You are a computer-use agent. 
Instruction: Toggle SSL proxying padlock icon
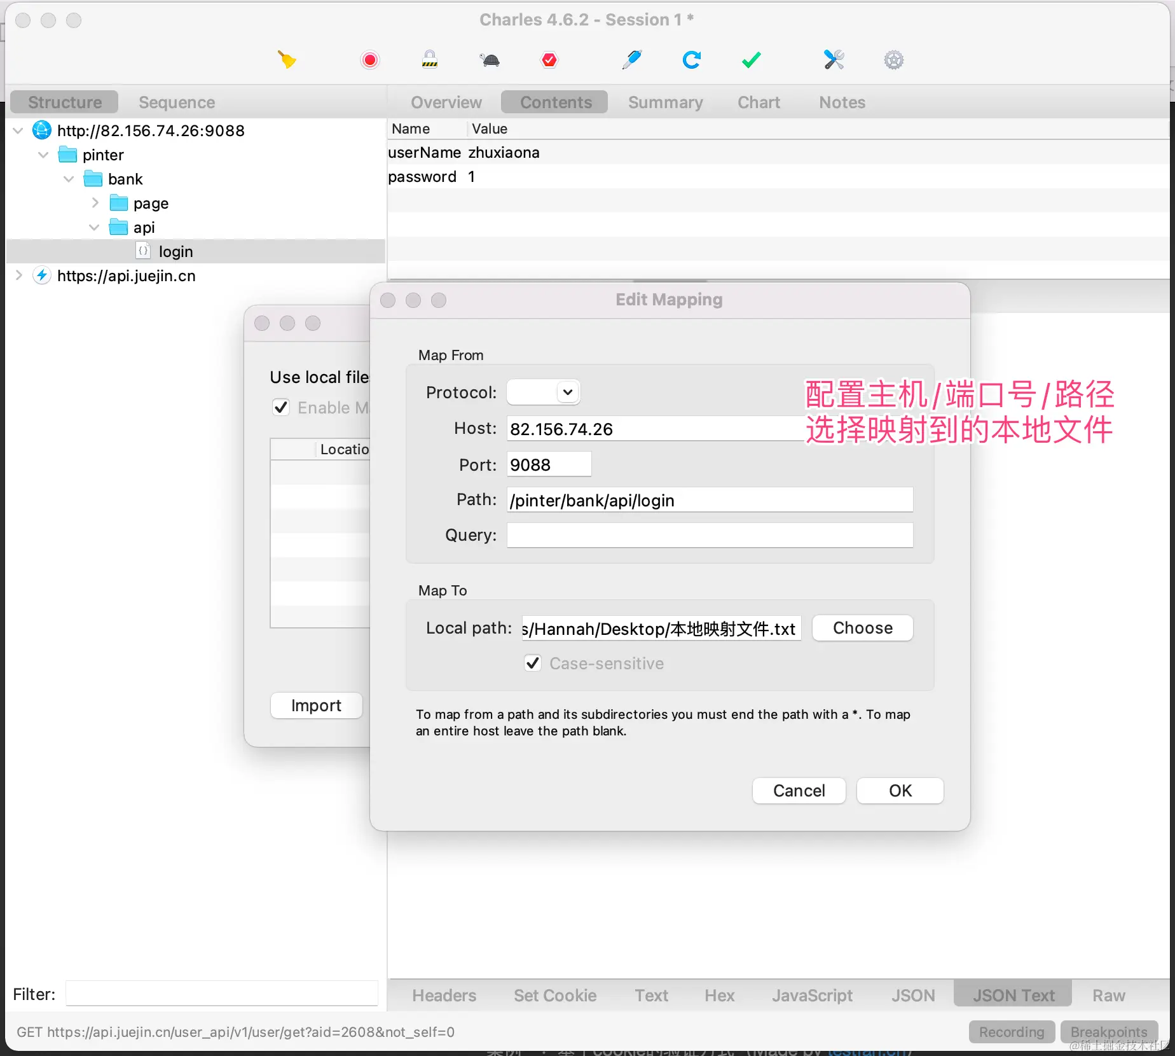(x=430, y=59)
